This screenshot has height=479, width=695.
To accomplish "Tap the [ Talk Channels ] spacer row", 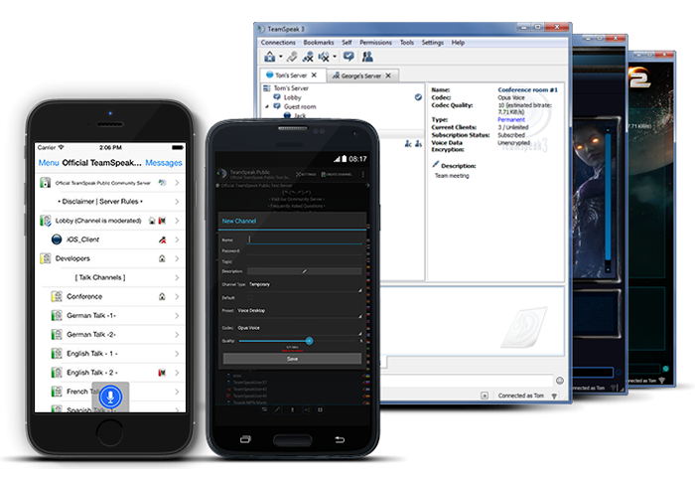I will click(110, 277).
